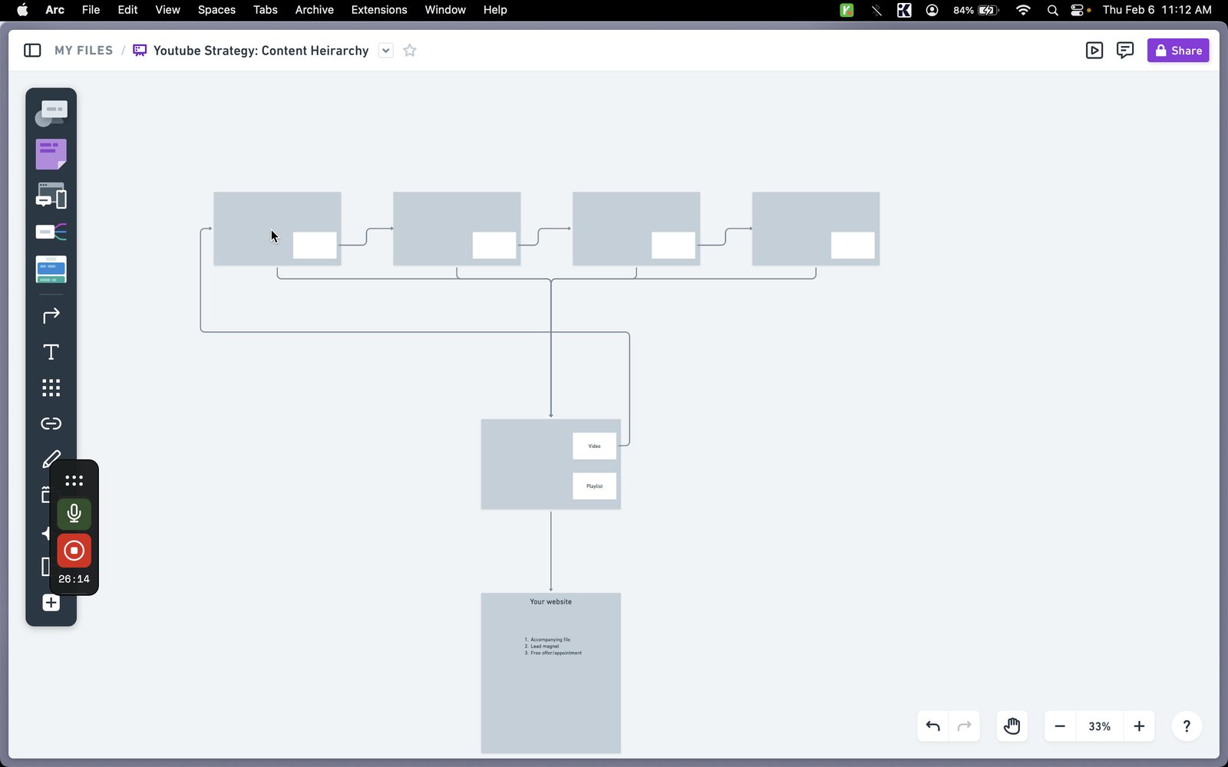The image size is (1228, 767).
Task: Open the Archive menu
Action: pos(314,10)
